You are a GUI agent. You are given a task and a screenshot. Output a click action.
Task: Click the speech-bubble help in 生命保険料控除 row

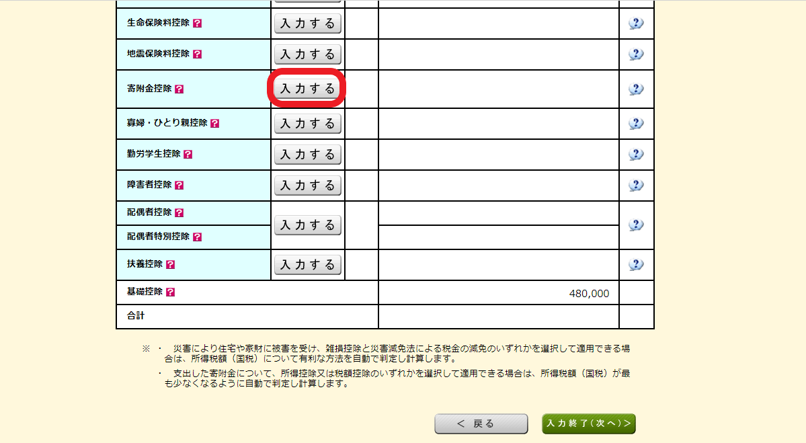pyautogui.click(x=636, y=23)
